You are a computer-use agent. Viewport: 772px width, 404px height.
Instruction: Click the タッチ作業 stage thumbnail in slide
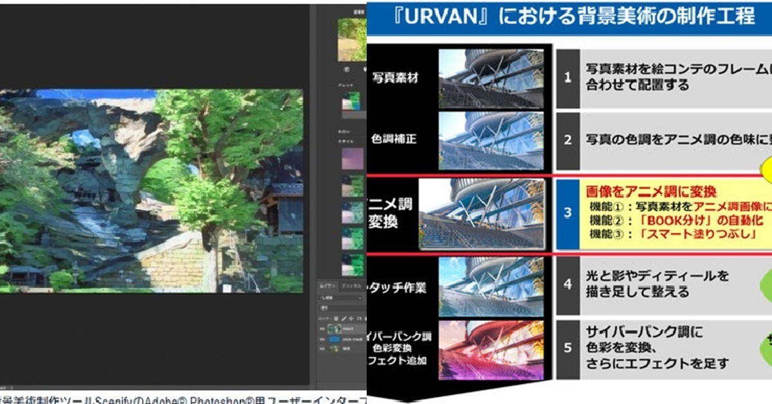[x=491, y=287]
